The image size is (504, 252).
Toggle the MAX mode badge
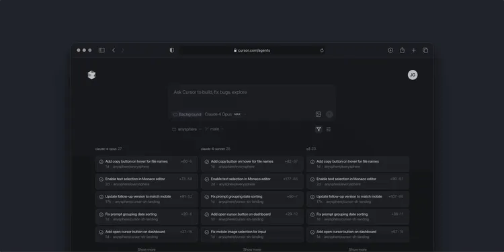pos(237,114)
